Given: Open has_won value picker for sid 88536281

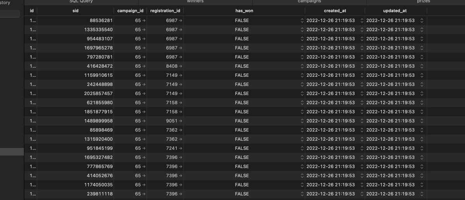Looking at the screenshot, I should pyautogui.click(x=302, y=20).
